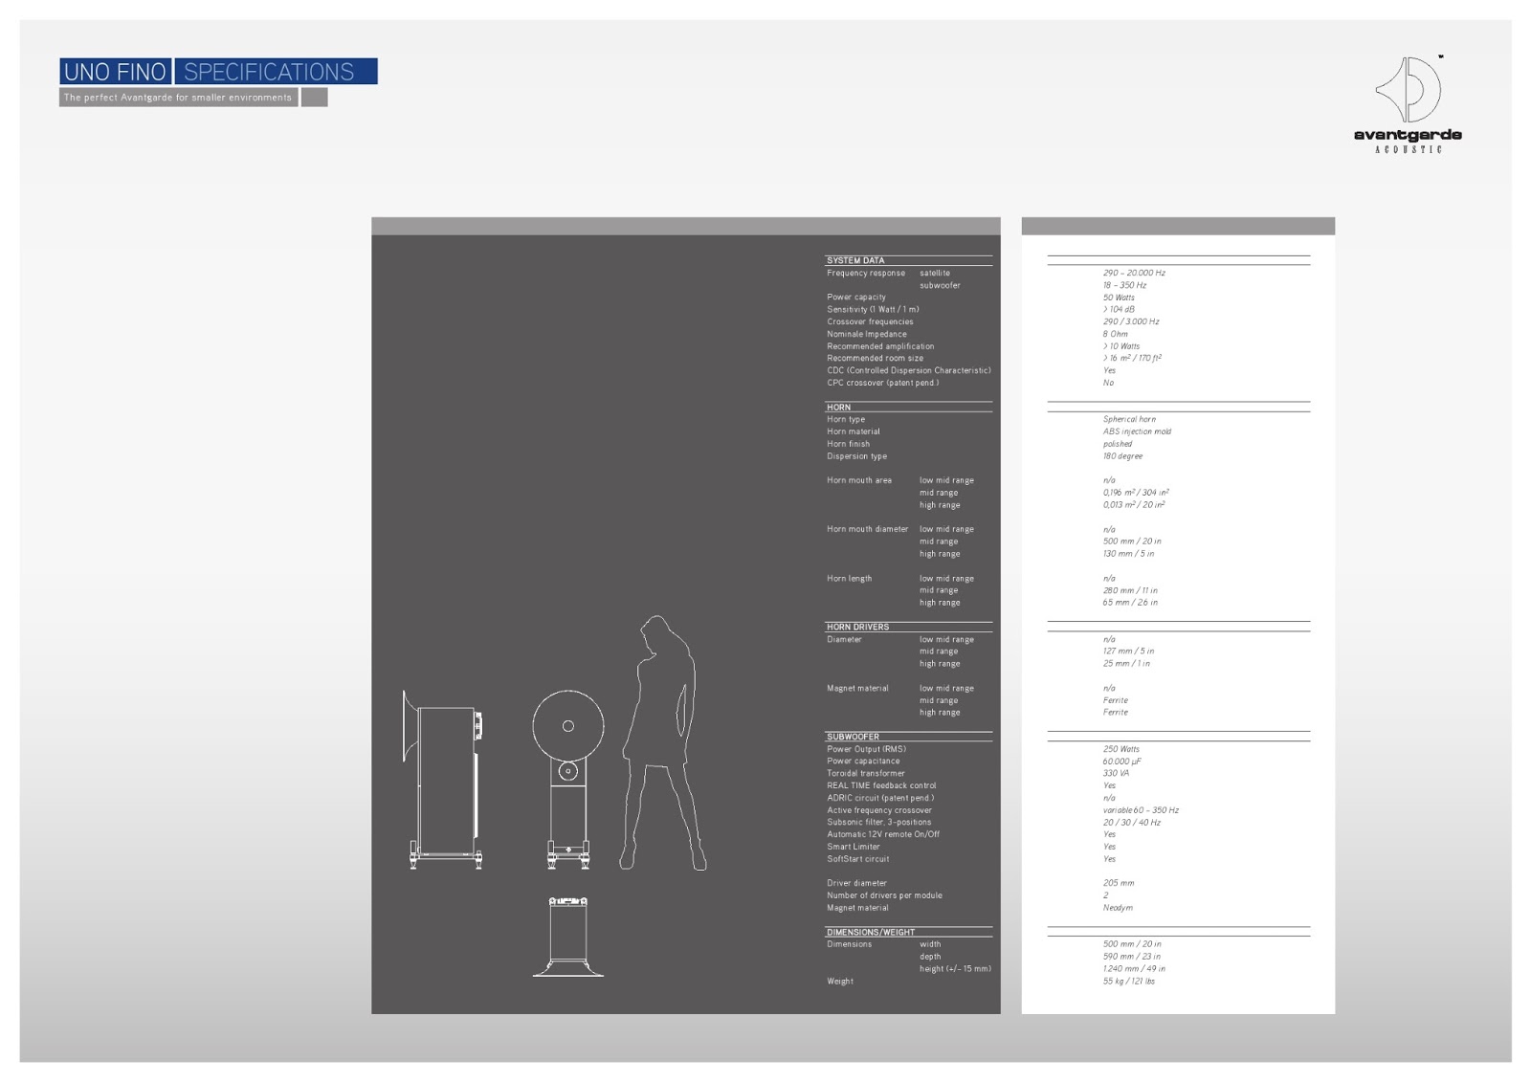1531x1082 pixels.
Task: Select the "Number of drivers per module" label
Action: pos(884,895)
